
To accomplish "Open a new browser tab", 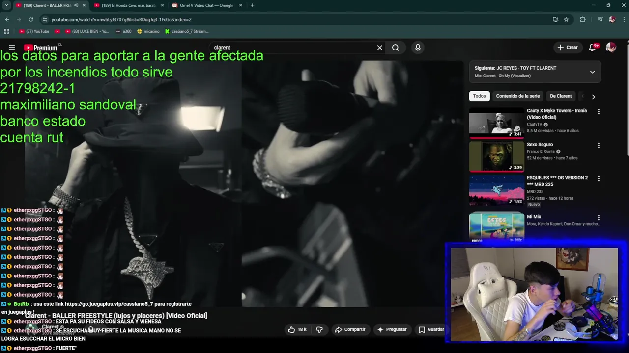I will [253, 5].
